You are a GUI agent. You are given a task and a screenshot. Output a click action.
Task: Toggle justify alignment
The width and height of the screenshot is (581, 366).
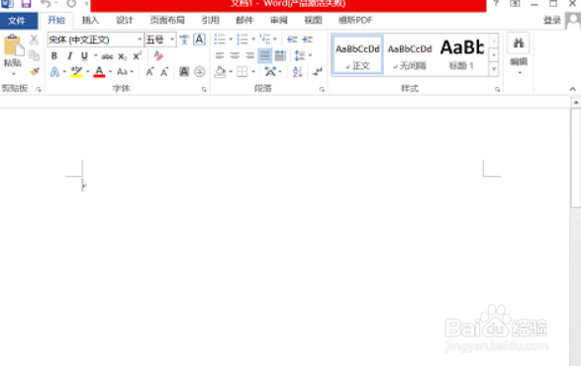pos(264,56)
